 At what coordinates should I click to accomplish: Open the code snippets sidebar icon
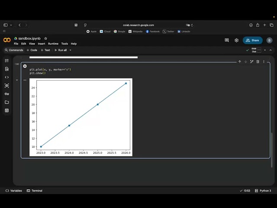[7, 77]
